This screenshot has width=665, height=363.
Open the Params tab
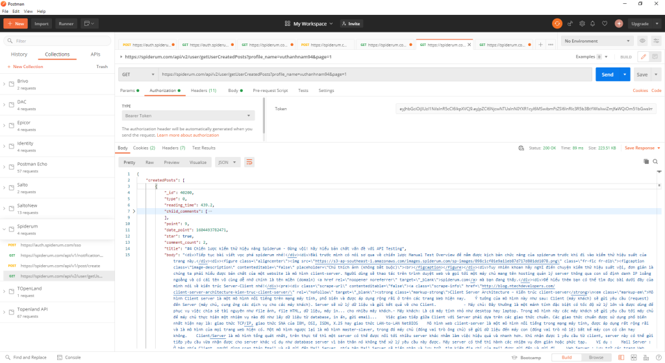pyautogui.click(x=129, y=91)
